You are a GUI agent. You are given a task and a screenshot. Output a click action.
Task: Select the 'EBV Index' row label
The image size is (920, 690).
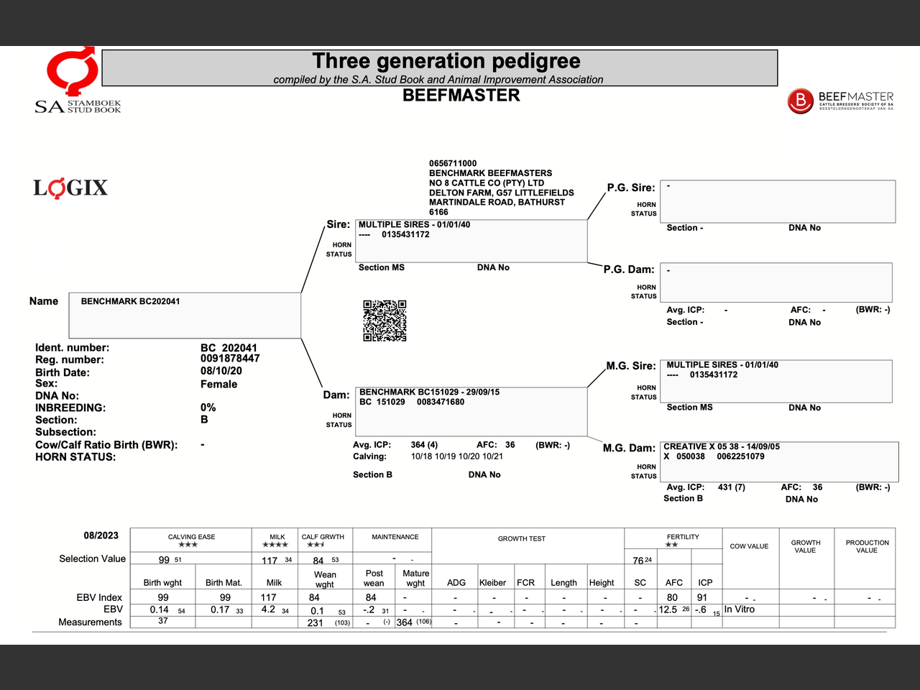99,598
